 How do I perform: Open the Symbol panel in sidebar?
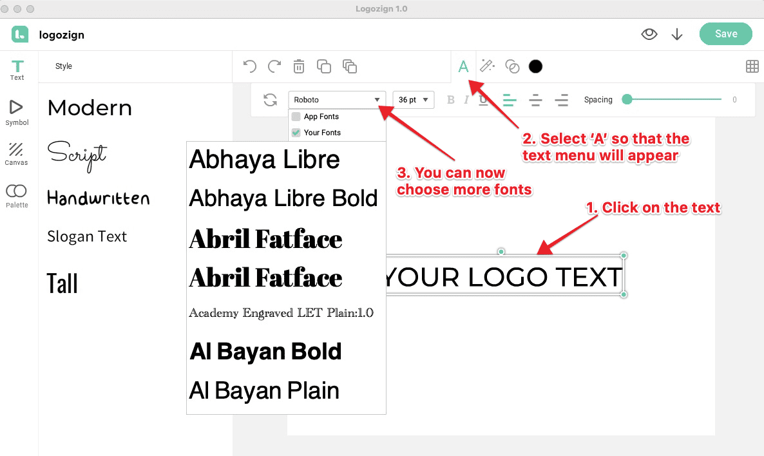click(x=17, y=112)
